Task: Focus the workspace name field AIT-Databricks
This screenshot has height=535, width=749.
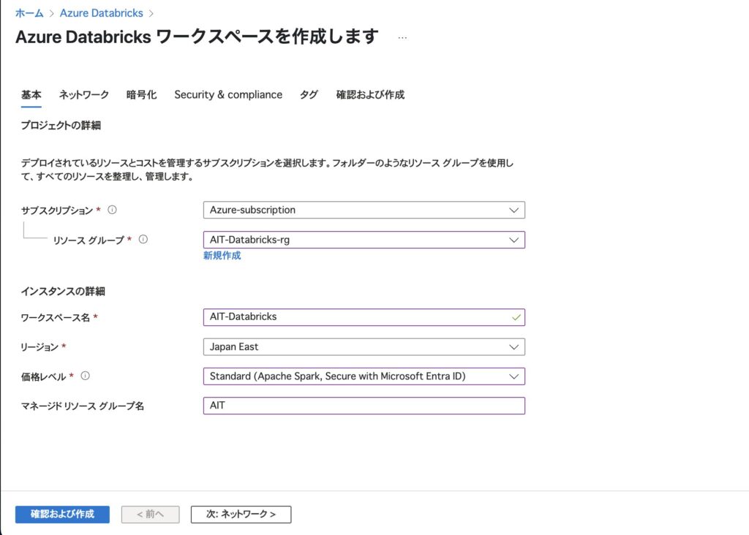Action: [x=364, y=317]
